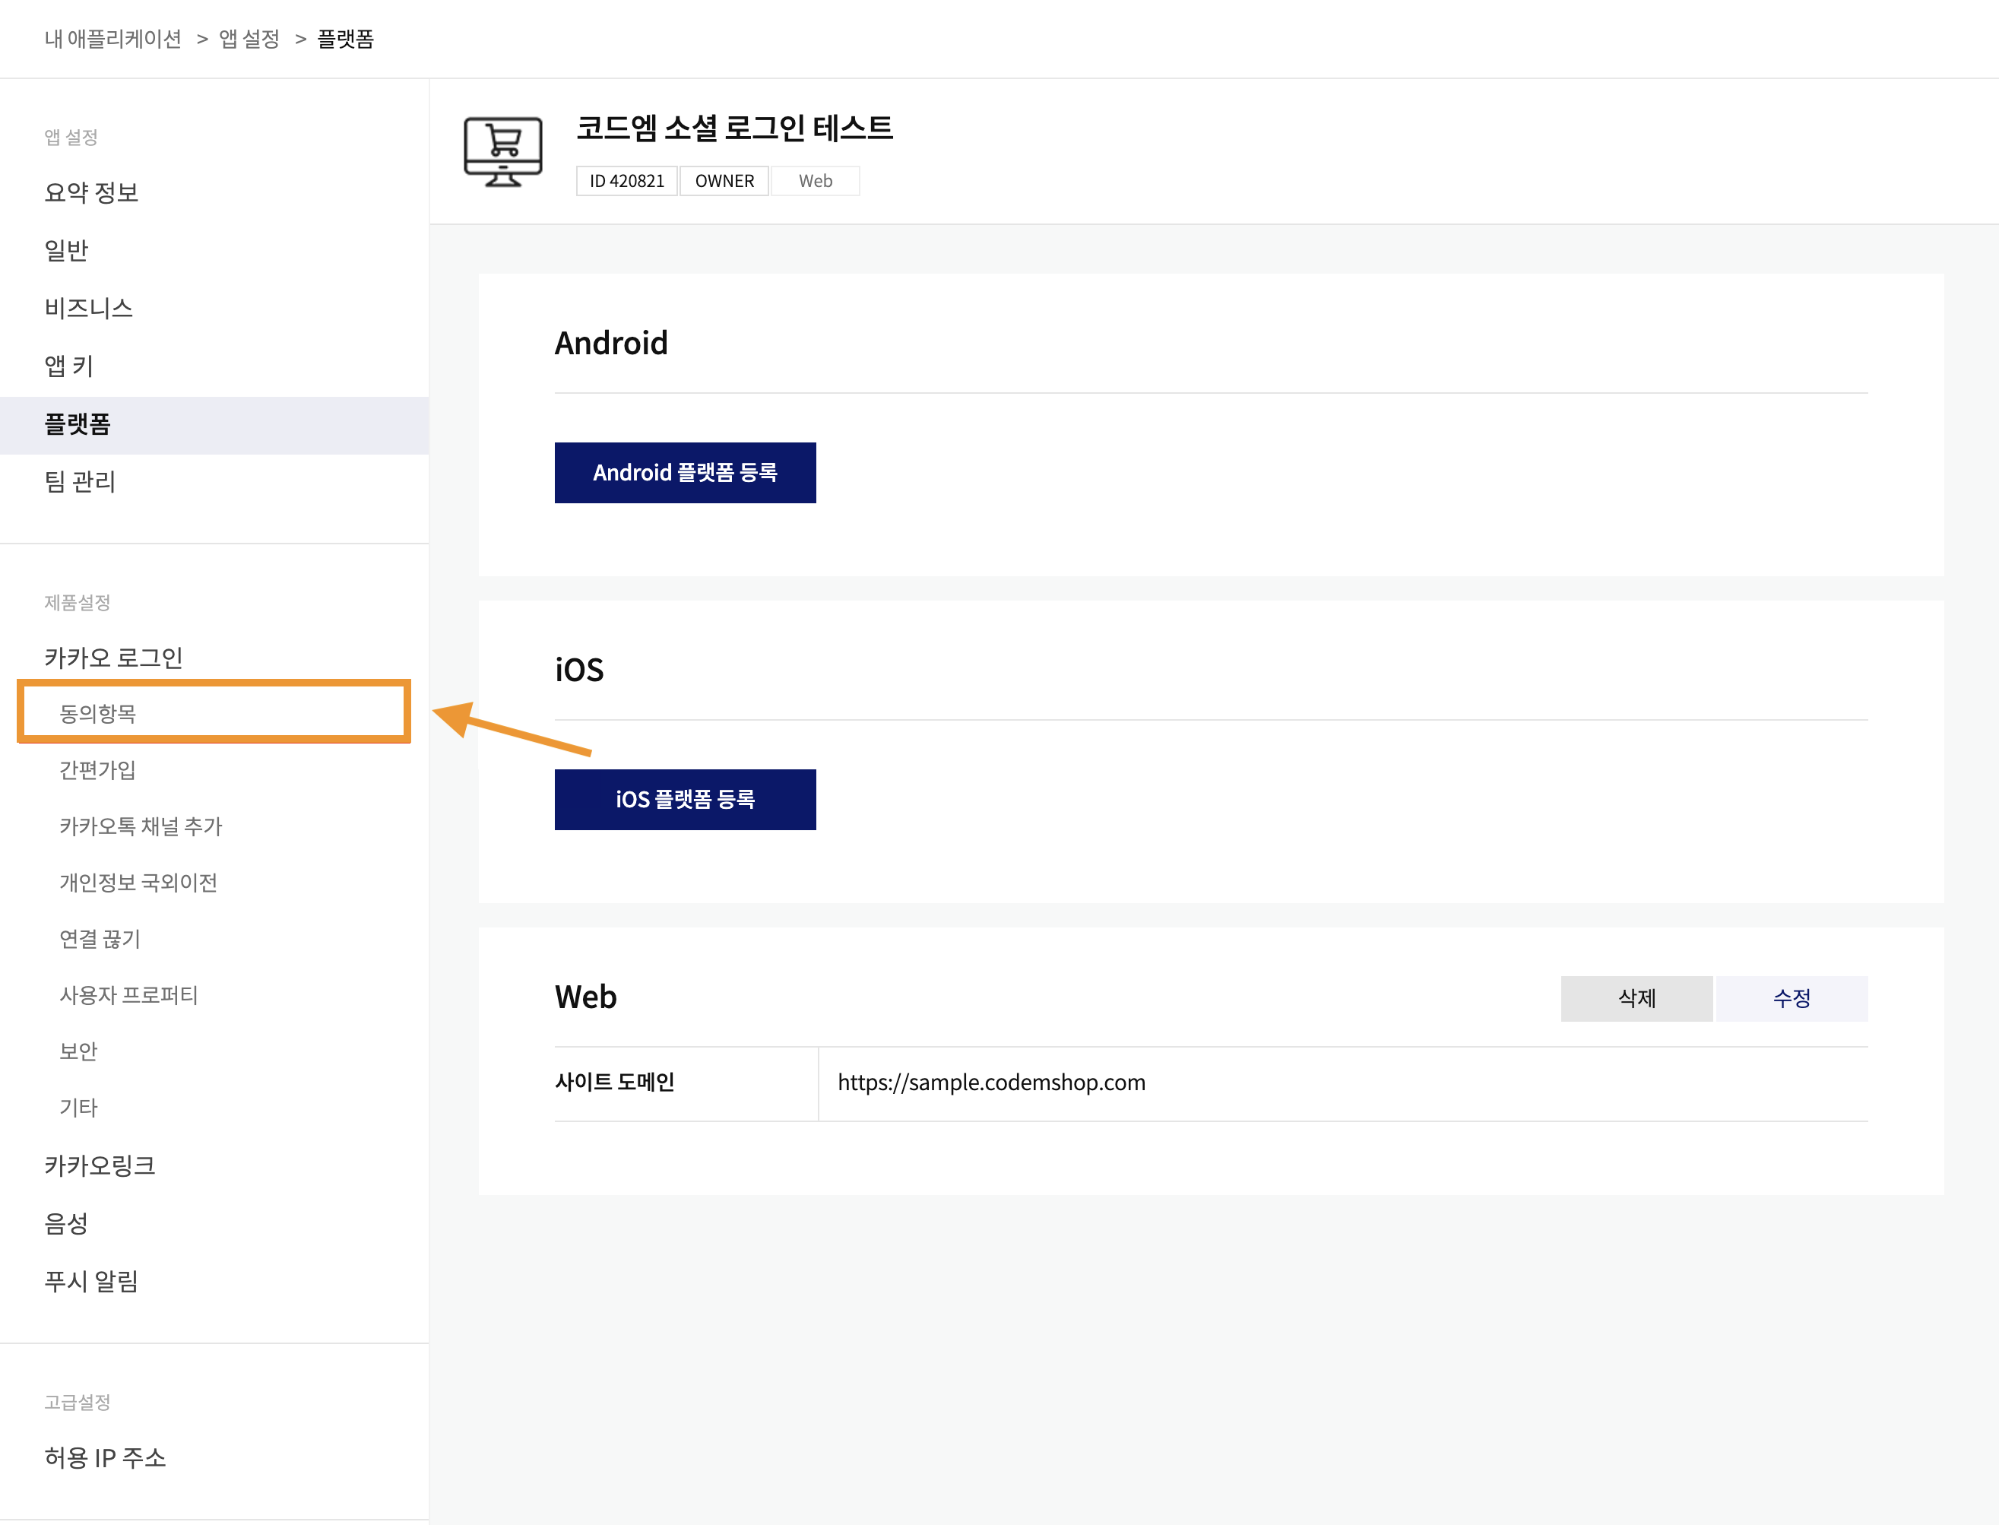The width and height of the screenshot is (1999, 1525).
Task: Click the app shopping cart monitor icon
Action: [x=502, y=151]
